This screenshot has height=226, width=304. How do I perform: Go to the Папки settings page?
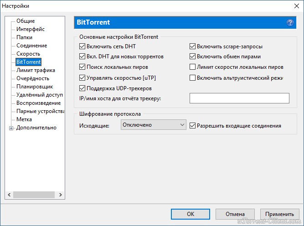tap(24, 37)
